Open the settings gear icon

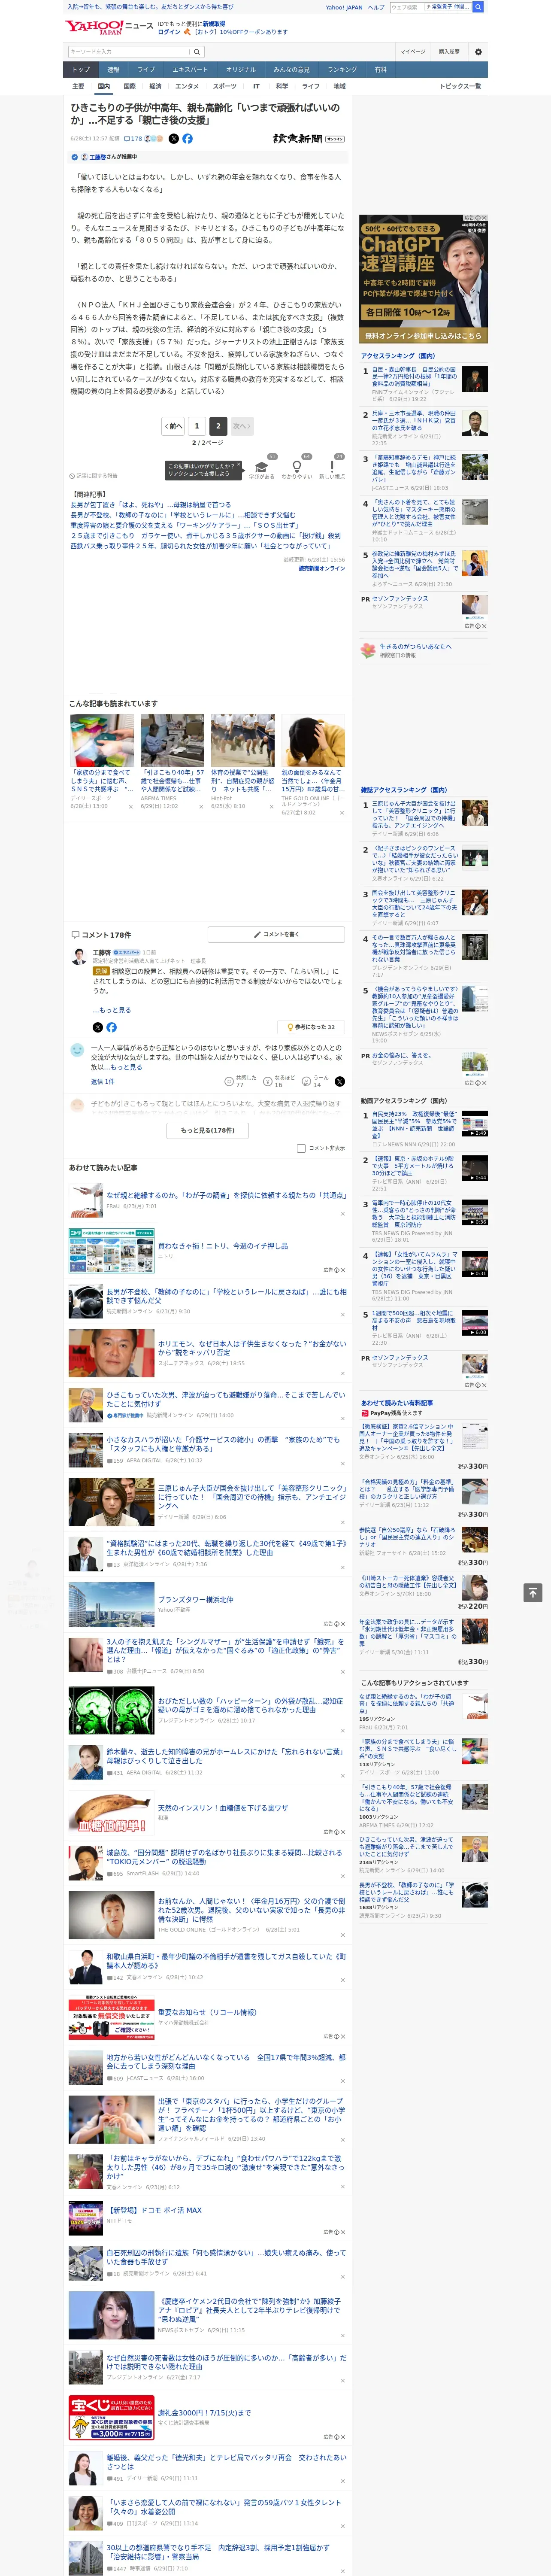pyautogui.click(x=478, y=51)
